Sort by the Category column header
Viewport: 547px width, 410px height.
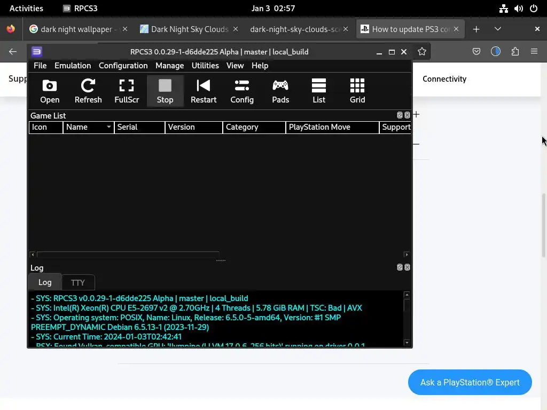point(254,127)
